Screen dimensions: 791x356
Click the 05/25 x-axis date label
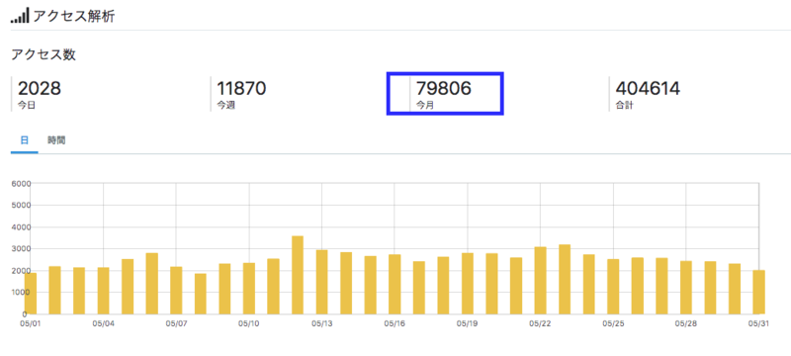pos(613,324)
